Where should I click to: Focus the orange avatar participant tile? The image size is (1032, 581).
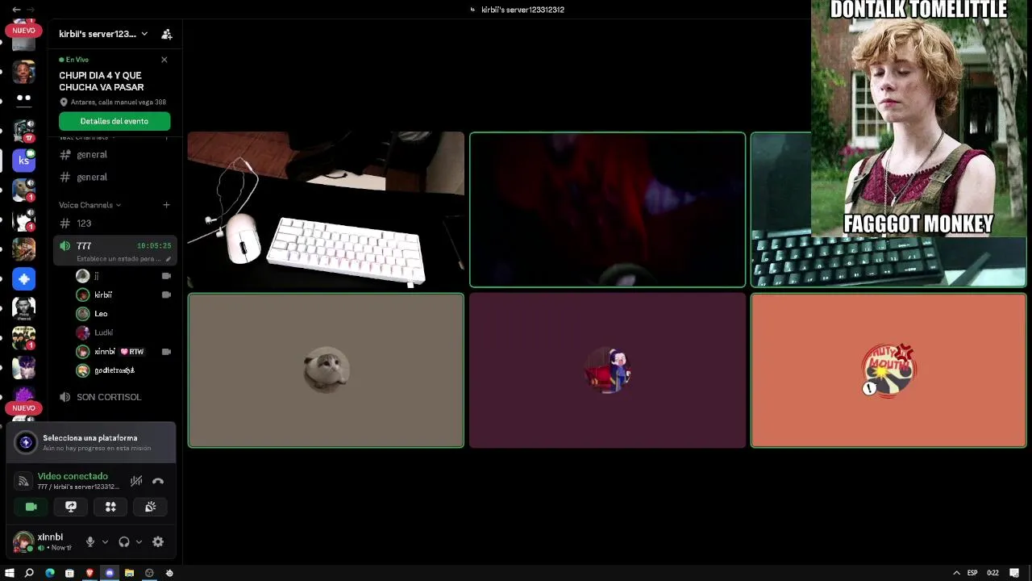tap(888, 370)
